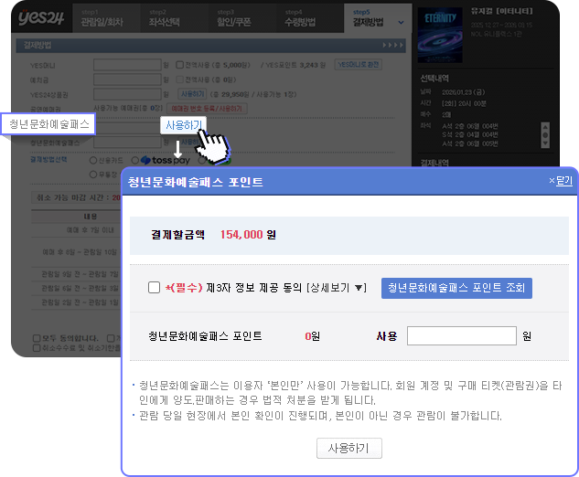Click the YES머니 amount input field
Screen dimensions: 579x477
127,65
